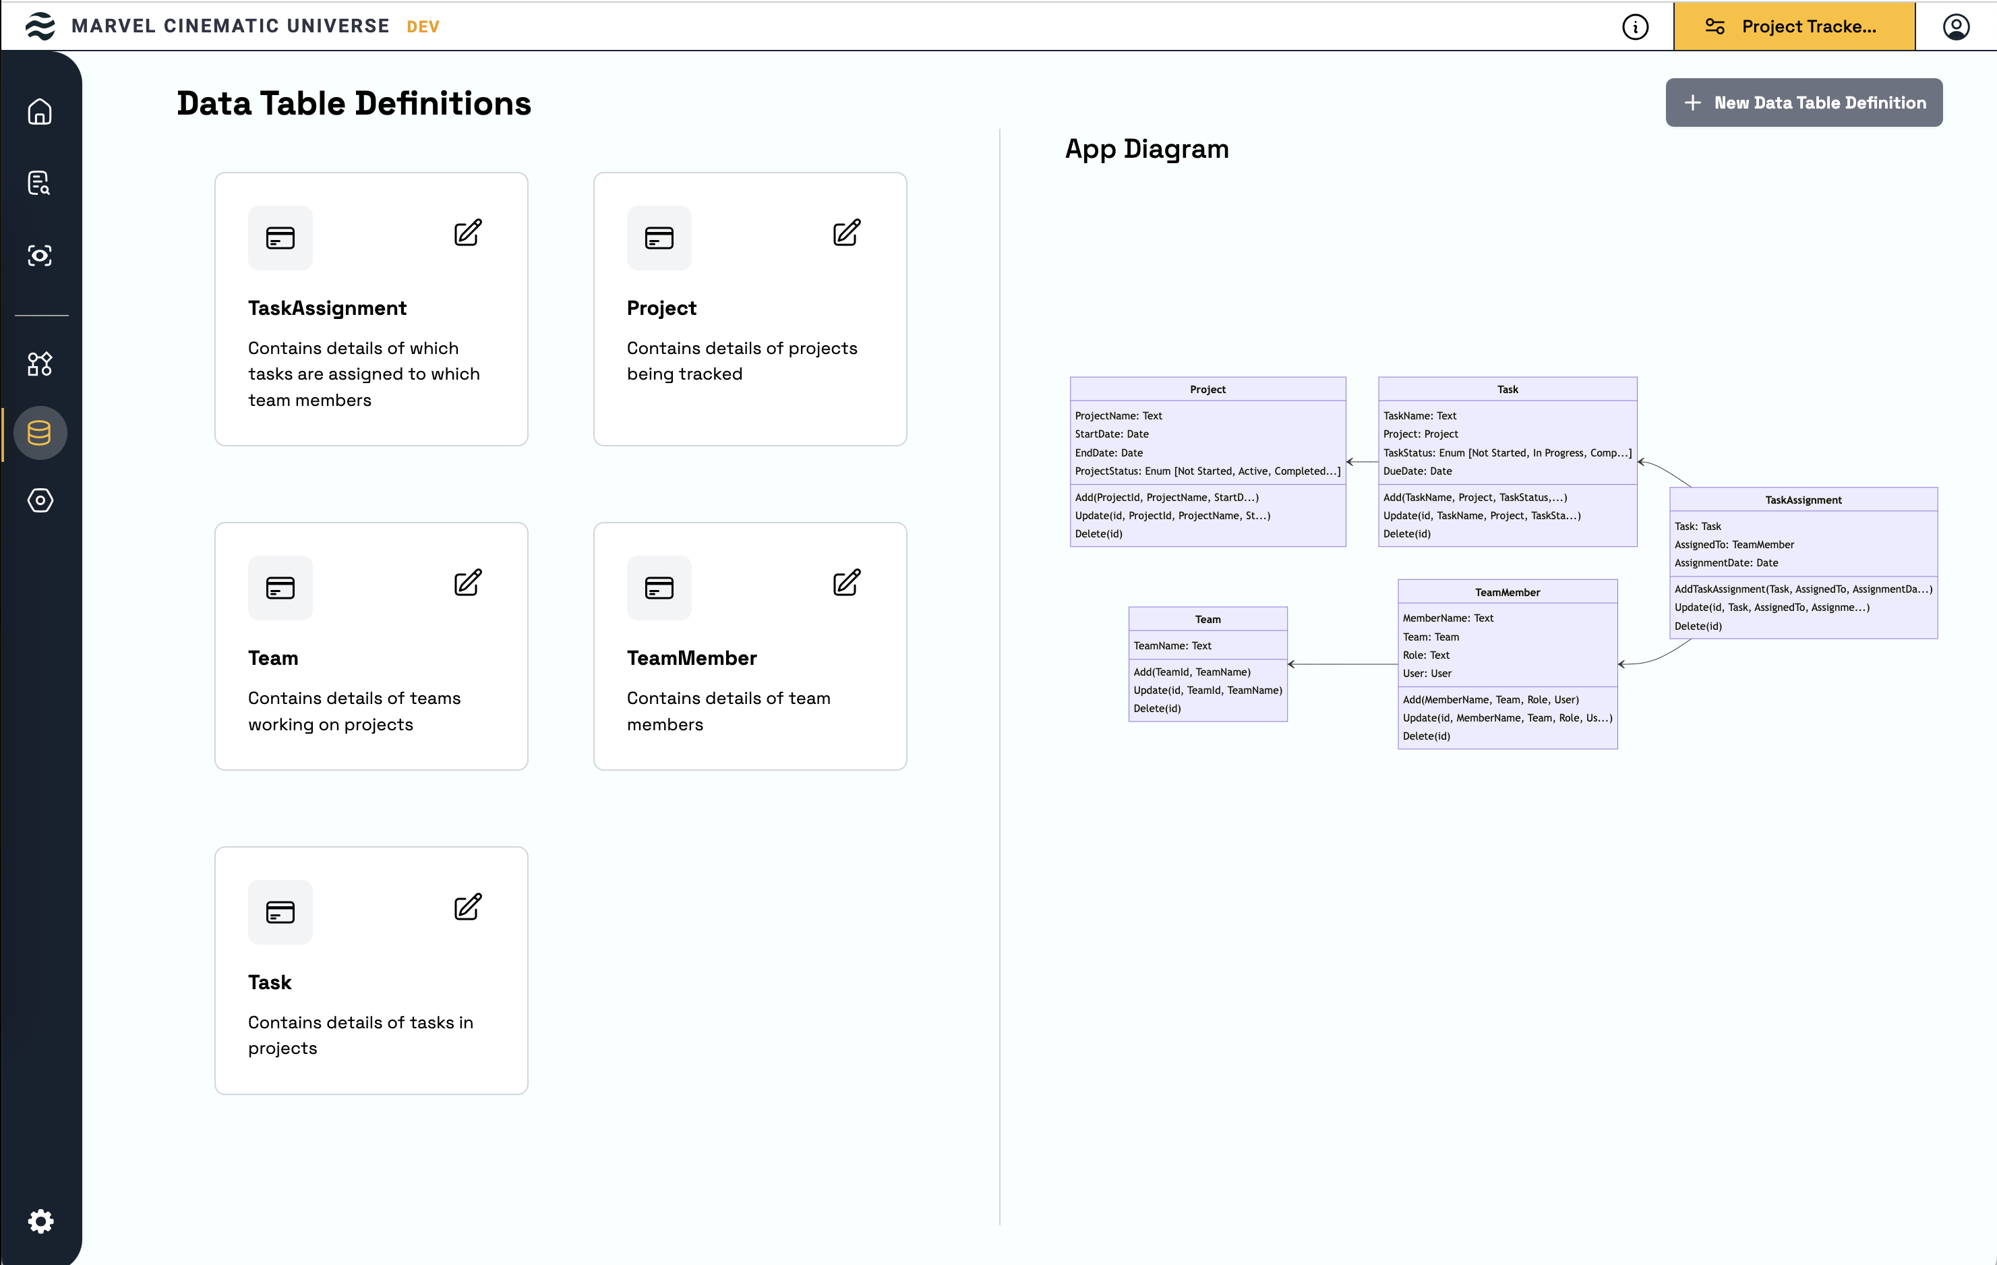The width and height of the screenshot is (1997, 1265).
Task: Open the scan/capture sidebar icon
Action: pyautogui.click(x=40, y=256)
